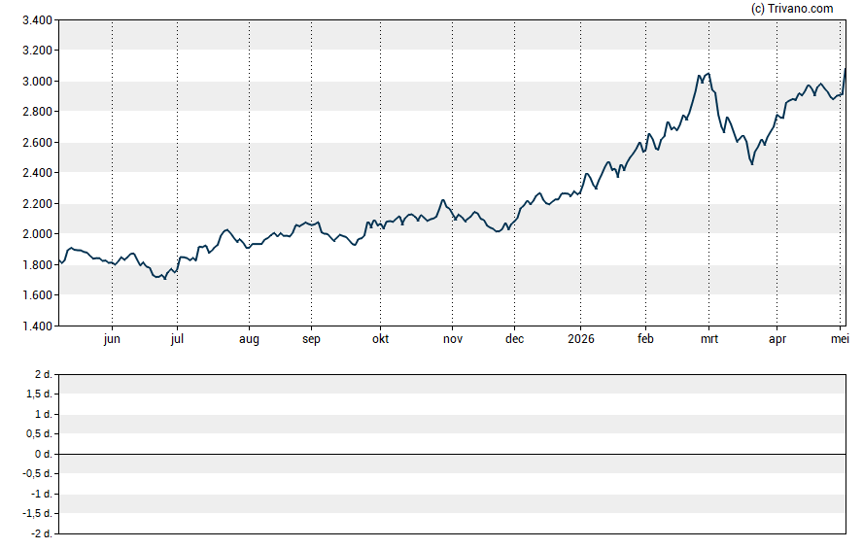Screen dimensions: 863x549
Task: Click the 2.800 price axis label
Action: pyautogui.click(x=37, y=112)
